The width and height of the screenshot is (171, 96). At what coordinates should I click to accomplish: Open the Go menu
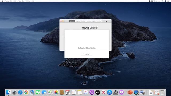pos(23,1)
